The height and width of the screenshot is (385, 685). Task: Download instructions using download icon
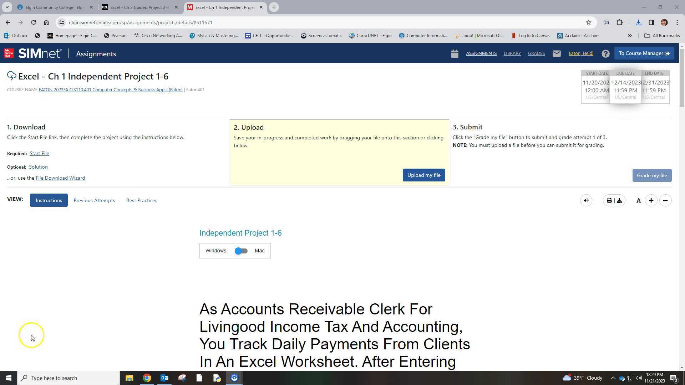click(x=619, y=201)
